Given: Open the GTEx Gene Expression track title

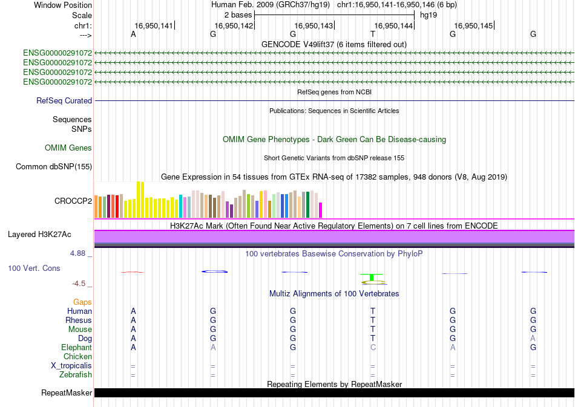Looking at the screenshot, I should 334,177.
